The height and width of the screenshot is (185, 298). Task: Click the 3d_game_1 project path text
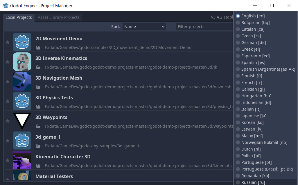[x=92, y=146]
